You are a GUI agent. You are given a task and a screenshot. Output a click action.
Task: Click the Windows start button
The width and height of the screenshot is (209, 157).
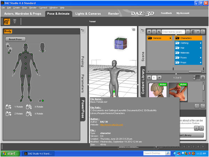click(x=10, y=154)
